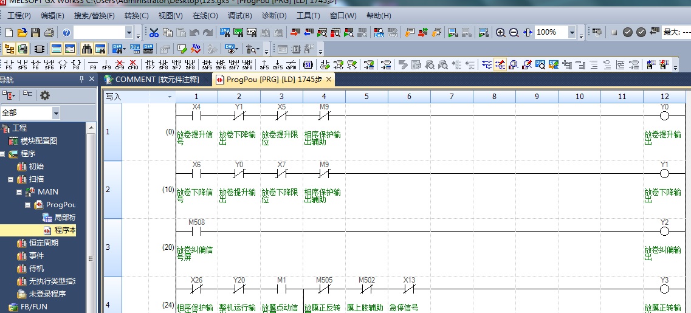Click the Cut scissors icon
The width and height of the screenshot is (691, 313).
[x=154, y=32]
